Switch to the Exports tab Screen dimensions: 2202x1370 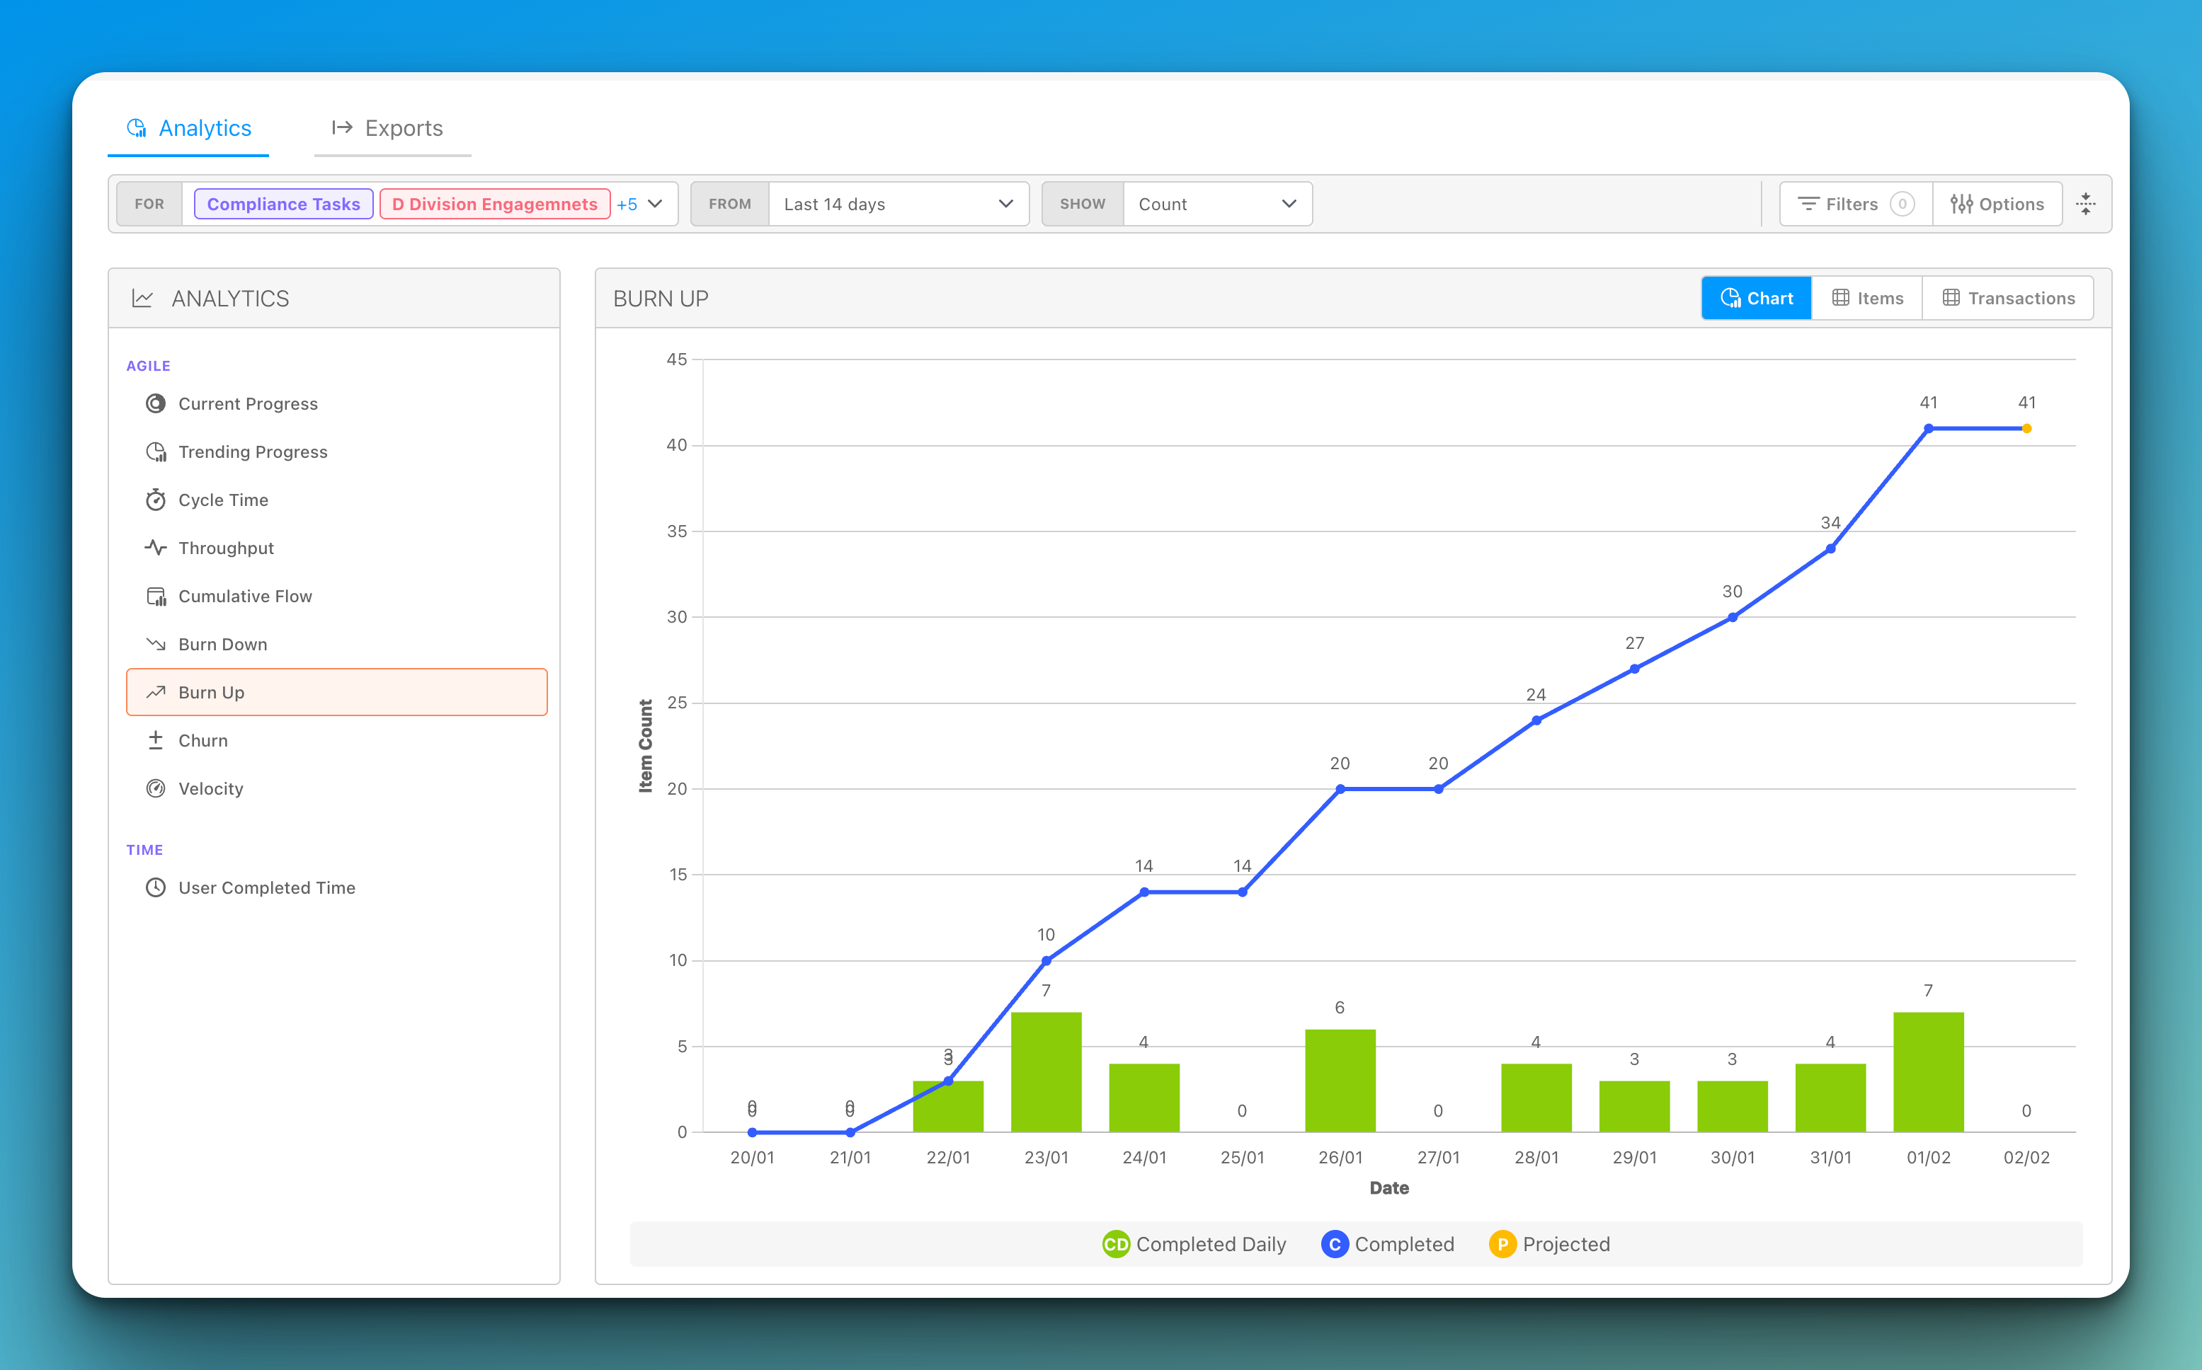pyautogui.click(x=389, y=128)
